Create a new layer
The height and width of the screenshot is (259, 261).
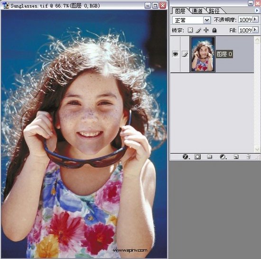click(236, 157)
